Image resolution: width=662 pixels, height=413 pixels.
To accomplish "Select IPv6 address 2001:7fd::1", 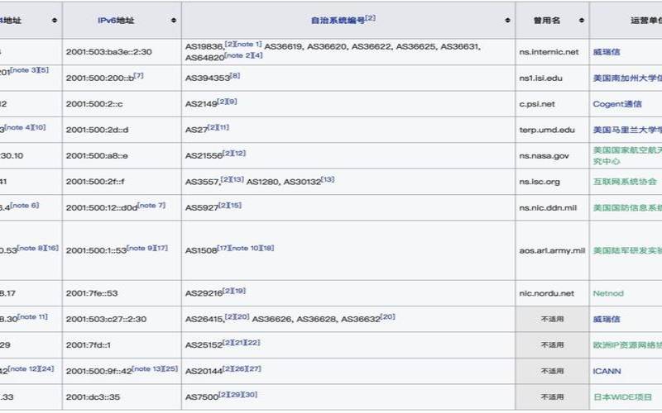I will 89,345.
